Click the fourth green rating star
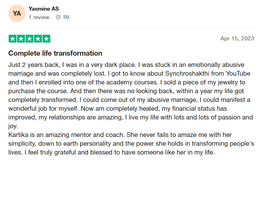Screen dimensions: 260x197 coord(38,39)
